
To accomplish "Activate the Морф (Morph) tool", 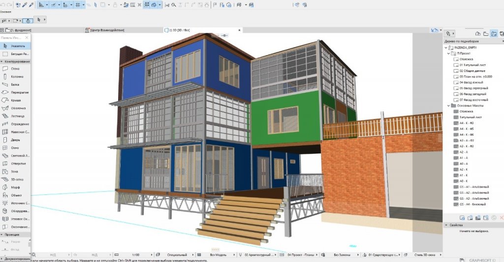I will (x=15, y=187).
